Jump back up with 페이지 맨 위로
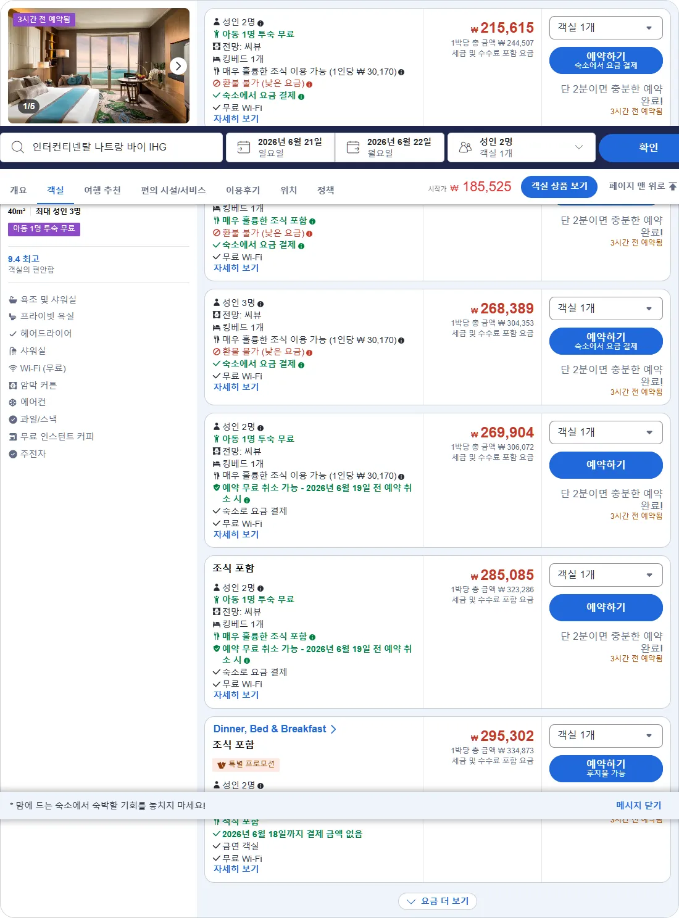Screen dimensions: 679x918 pyautogui.click(x=643, y=186)
